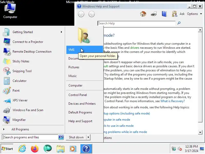Open computer in safe mode link
The height and width of the screenshot is (154, 205).
tap(117, 120)
